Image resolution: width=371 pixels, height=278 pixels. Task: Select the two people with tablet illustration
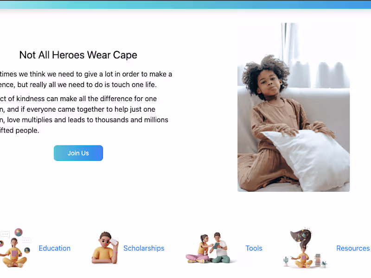tap(208, 248)
